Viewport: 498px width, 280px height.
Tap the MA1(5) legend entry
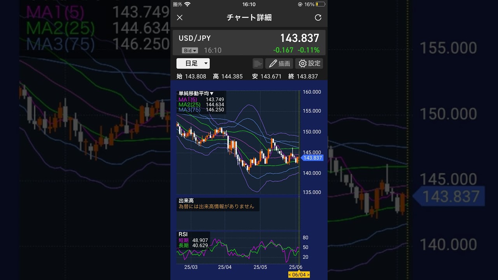coord(188,100)
